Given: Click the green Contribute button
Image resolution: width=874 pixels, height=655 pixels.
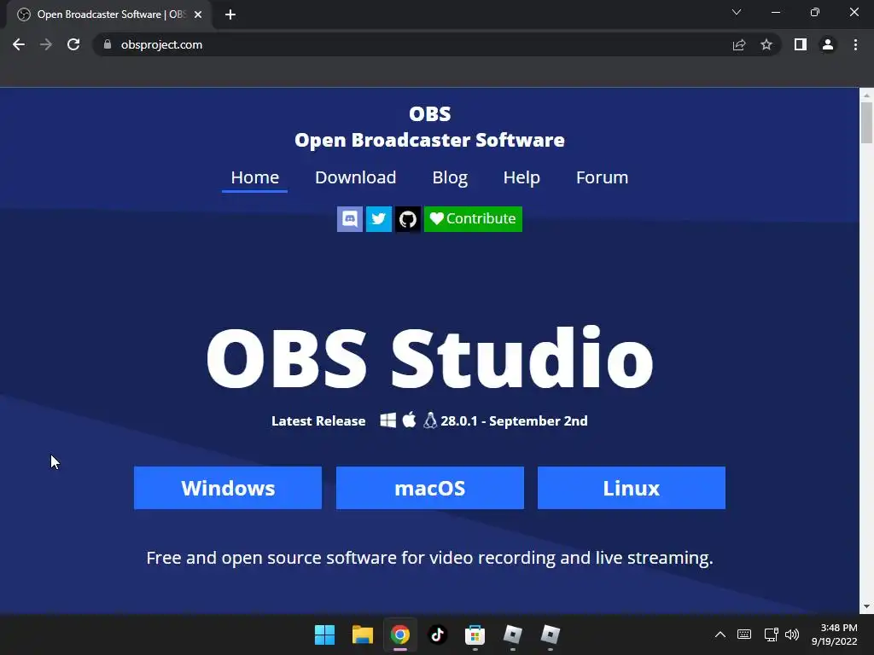Looking at the screenshot, I should pyautogui.click(x=473, y=219).
